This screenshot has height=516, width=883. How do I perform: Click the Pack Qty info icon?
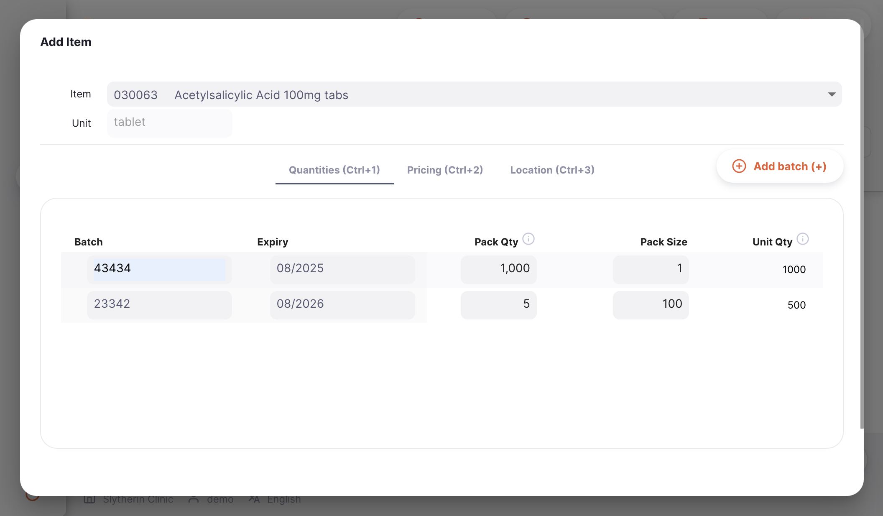tap(528, 239)
